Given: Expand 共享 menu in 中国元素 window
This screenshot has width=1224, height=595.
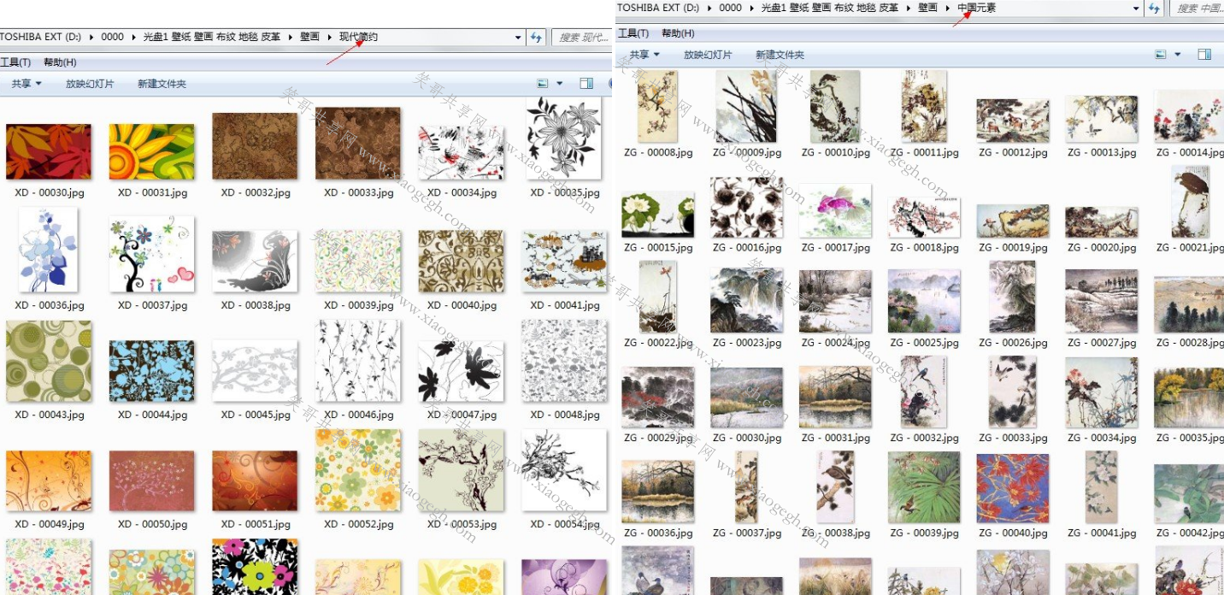Looking at the screenshot, I should coord(644,55).
